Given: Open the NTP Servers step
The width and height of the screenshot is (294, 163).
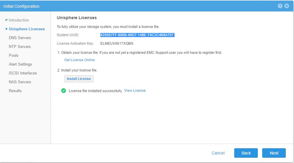Looking at the screenshot, I should click(20, 46).
